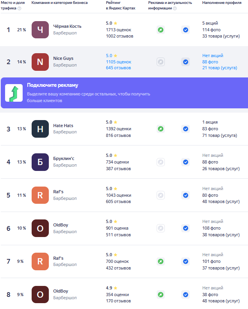Click the green advertising icon in row 7 Raf's
This screenshot has height=309, width=248.
point(161,261)
